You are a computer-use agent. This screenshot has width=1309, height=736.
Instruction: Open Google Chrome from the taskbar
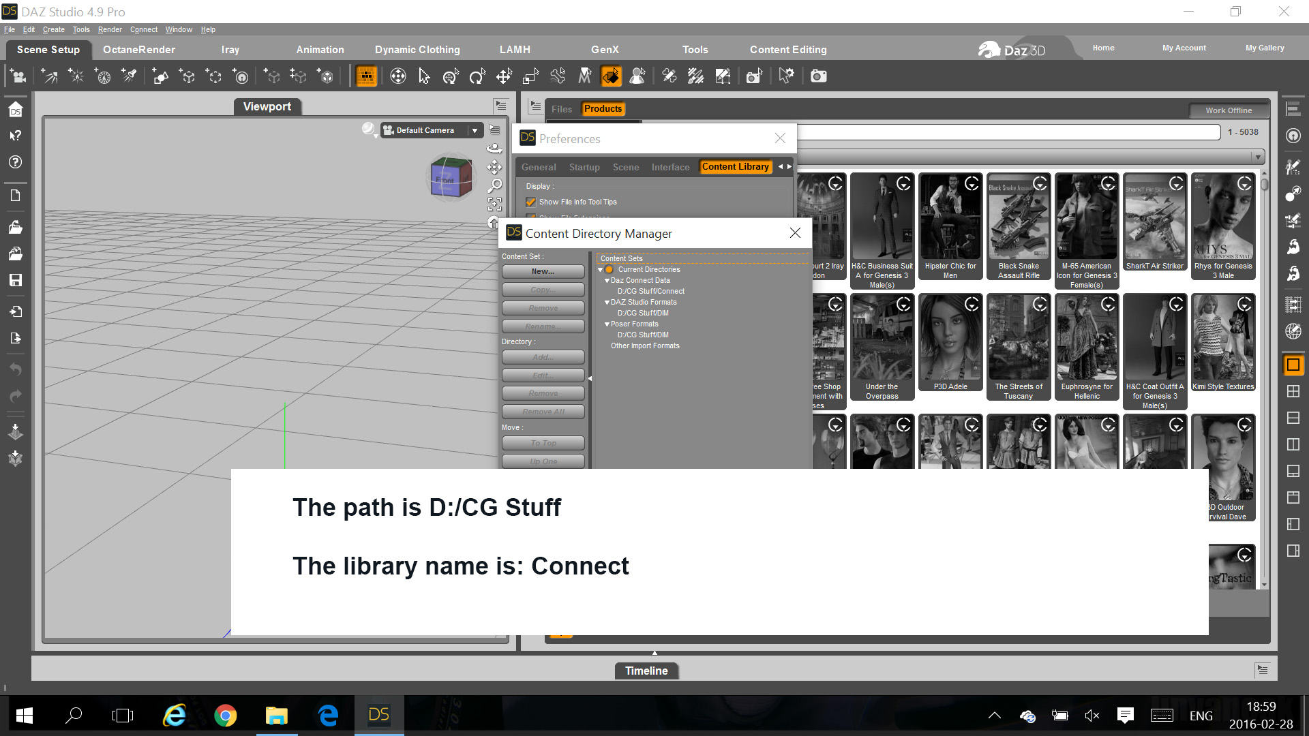(x=226, y=715)
